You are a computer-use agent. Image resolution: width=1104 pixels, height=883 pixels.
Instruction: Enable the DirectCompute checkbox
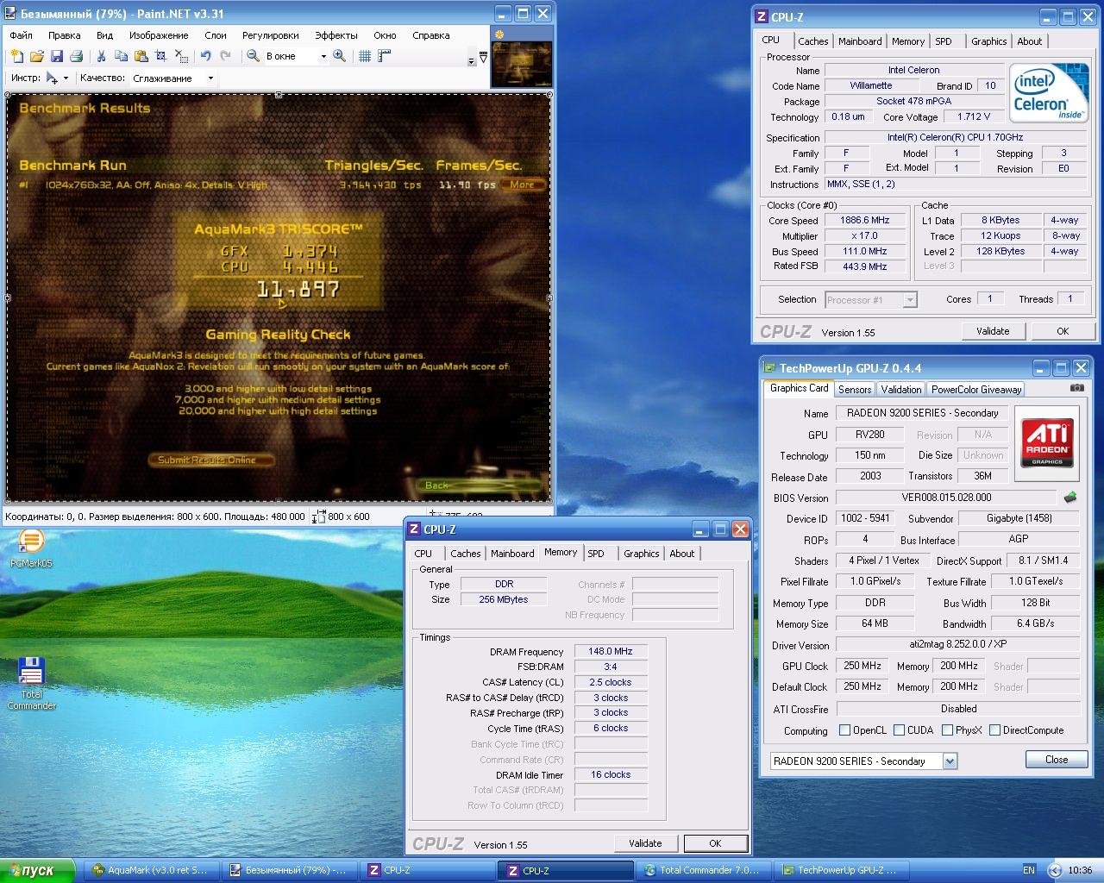[x=995, y=730]
